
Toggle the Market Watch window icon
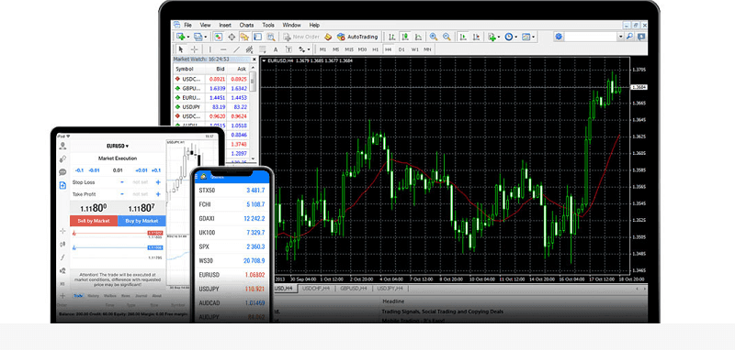pyautogui.click(x=219, y=37)
